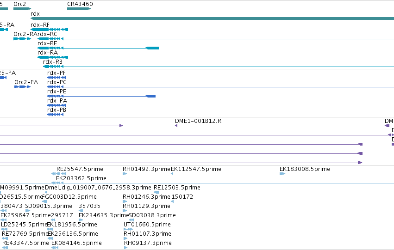Open the rdx-RA transcript

pos(48,53)
